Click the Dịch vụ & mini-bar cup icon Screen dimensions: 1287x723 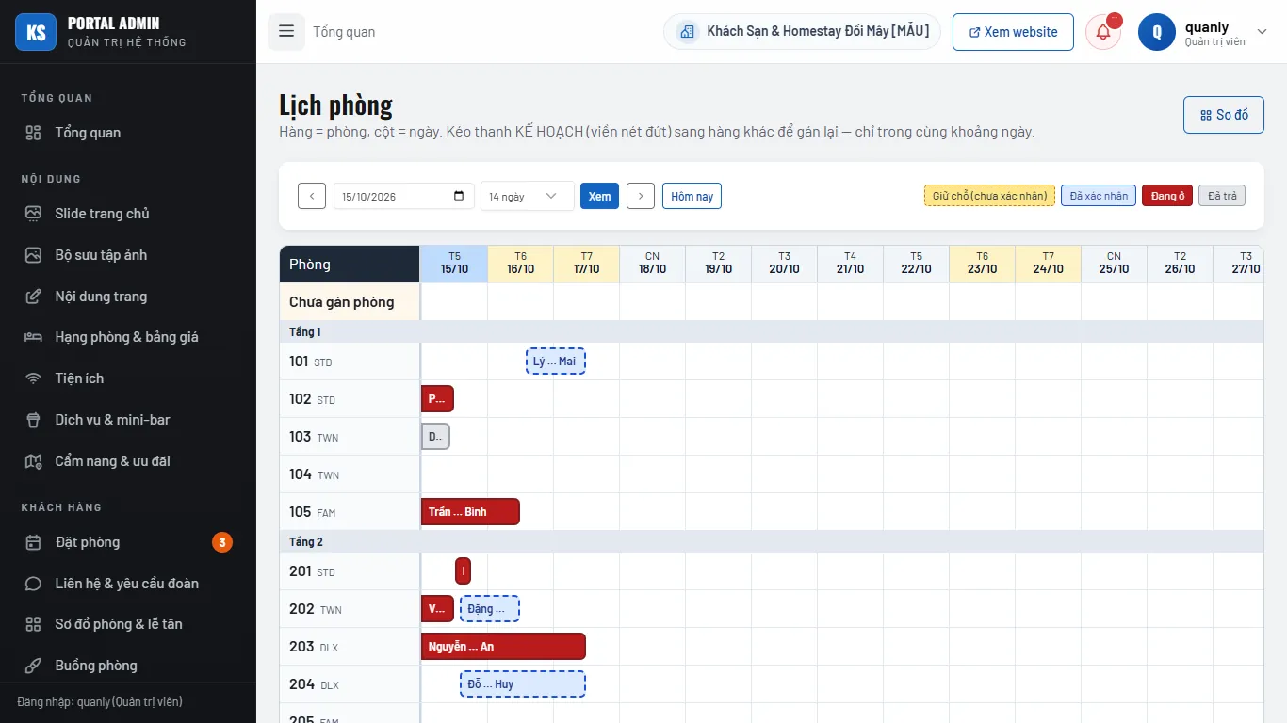(x=33, y=420)
